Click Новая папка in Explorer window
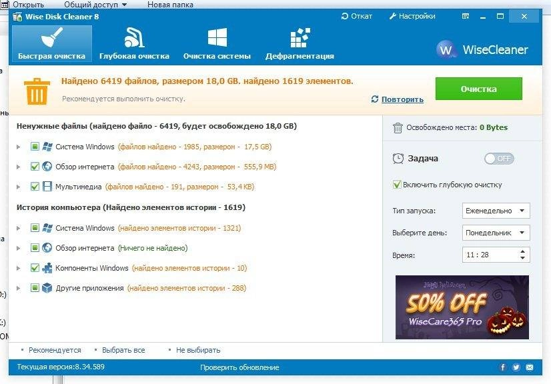This screenshot has height=384, width=551. coord(170,5)
